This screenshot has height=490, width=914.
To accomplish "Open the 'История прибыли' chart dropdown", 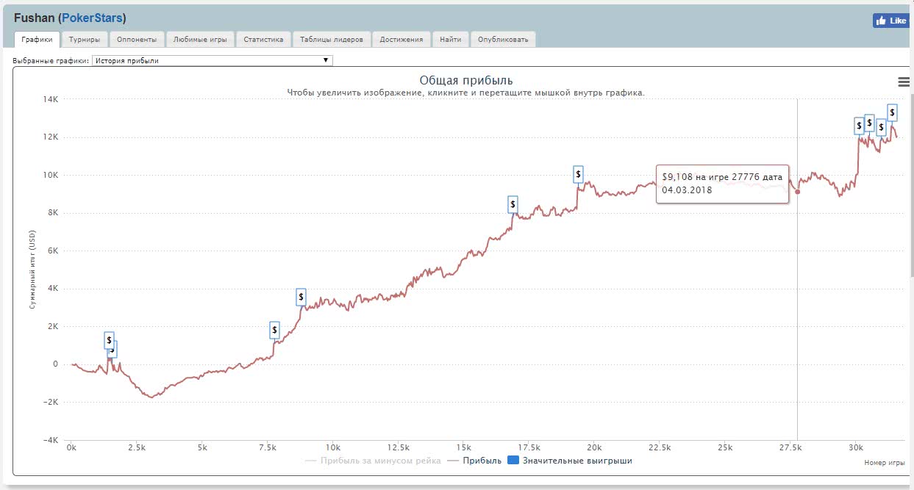I will point(212,60).
